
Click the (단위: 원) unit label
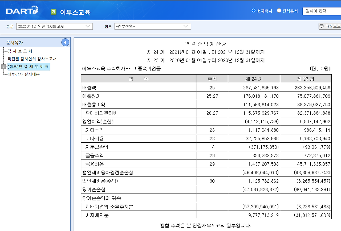coord(320,69)
